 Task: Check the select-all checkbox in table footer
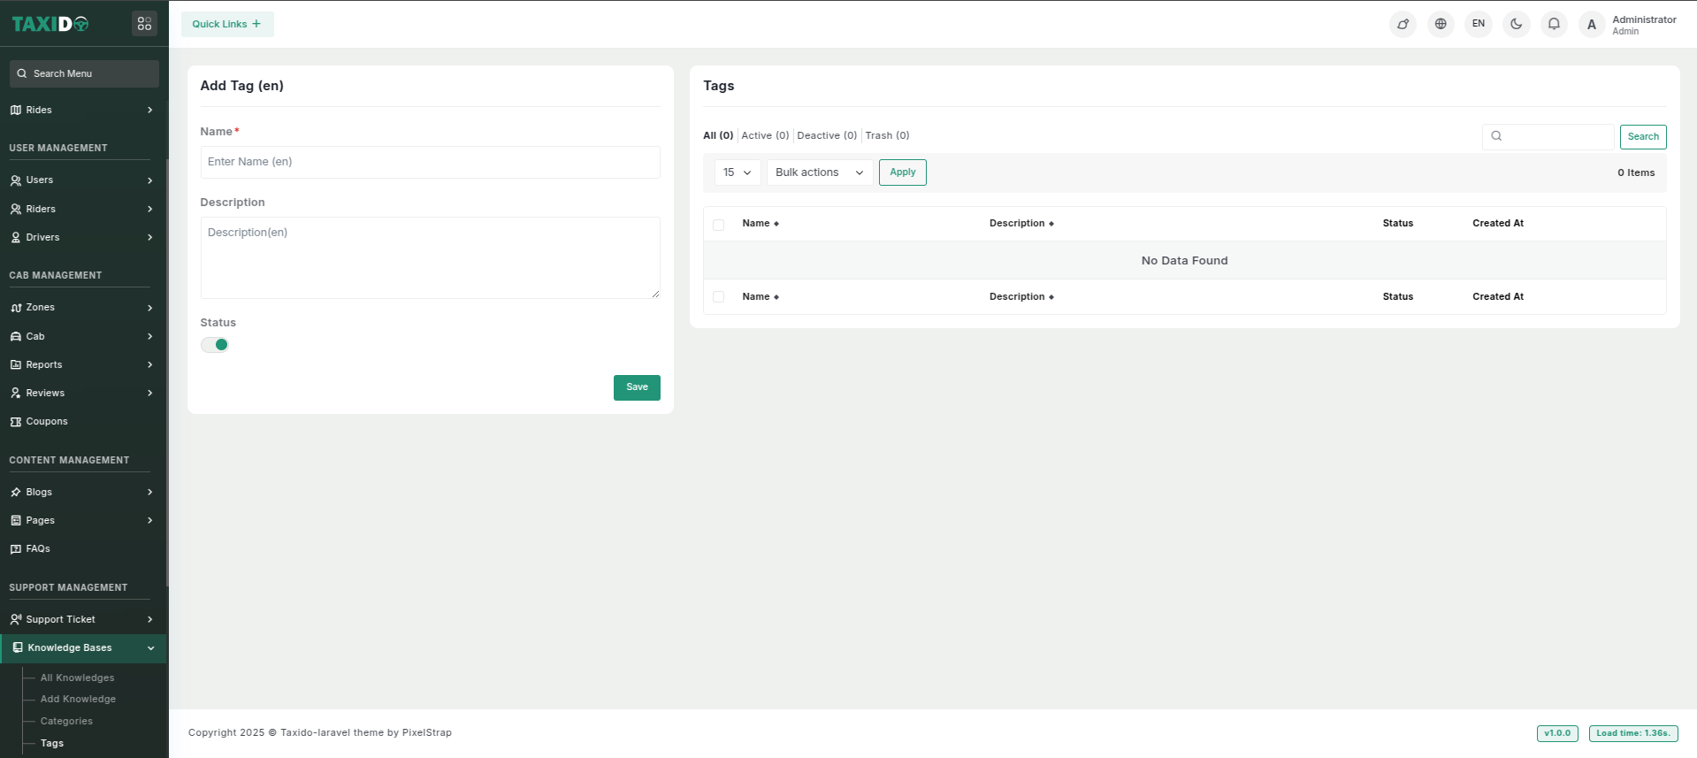tap(718, 297)
